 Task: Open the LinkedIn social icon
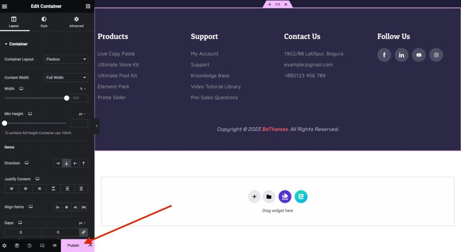[x=401, y=55]
